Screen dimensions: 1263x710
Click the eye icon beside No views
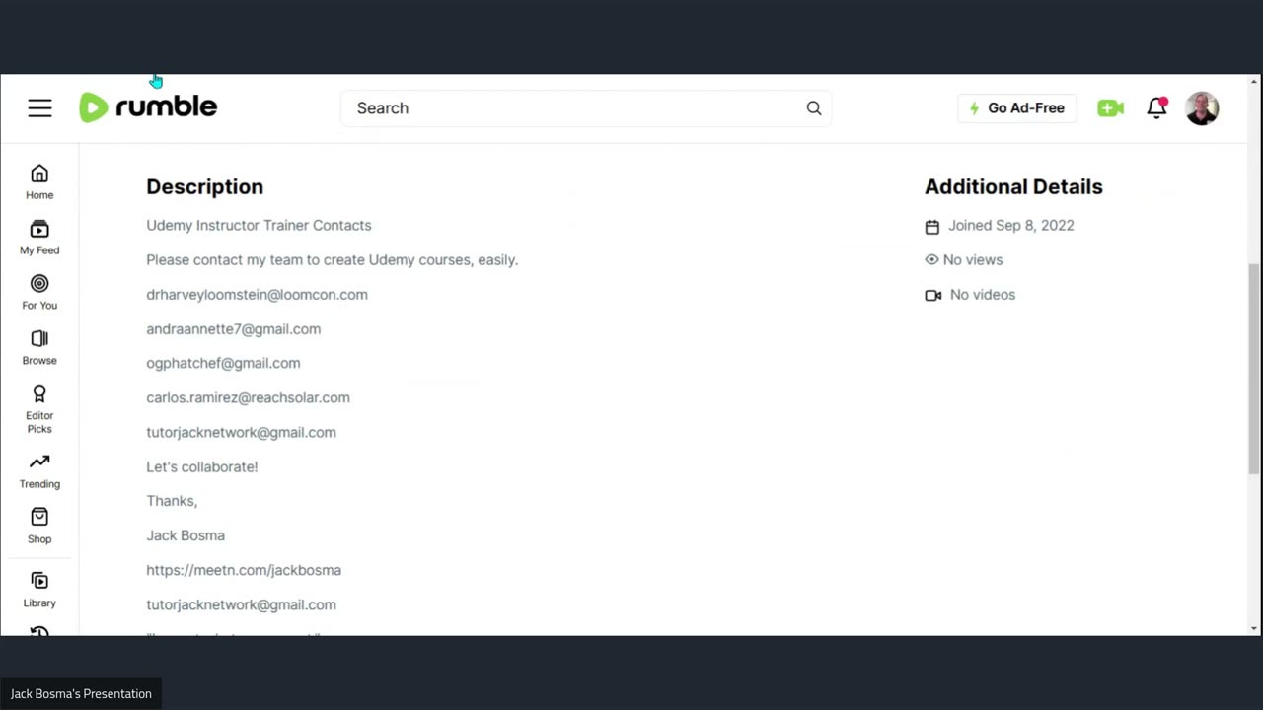coord(931,260)
